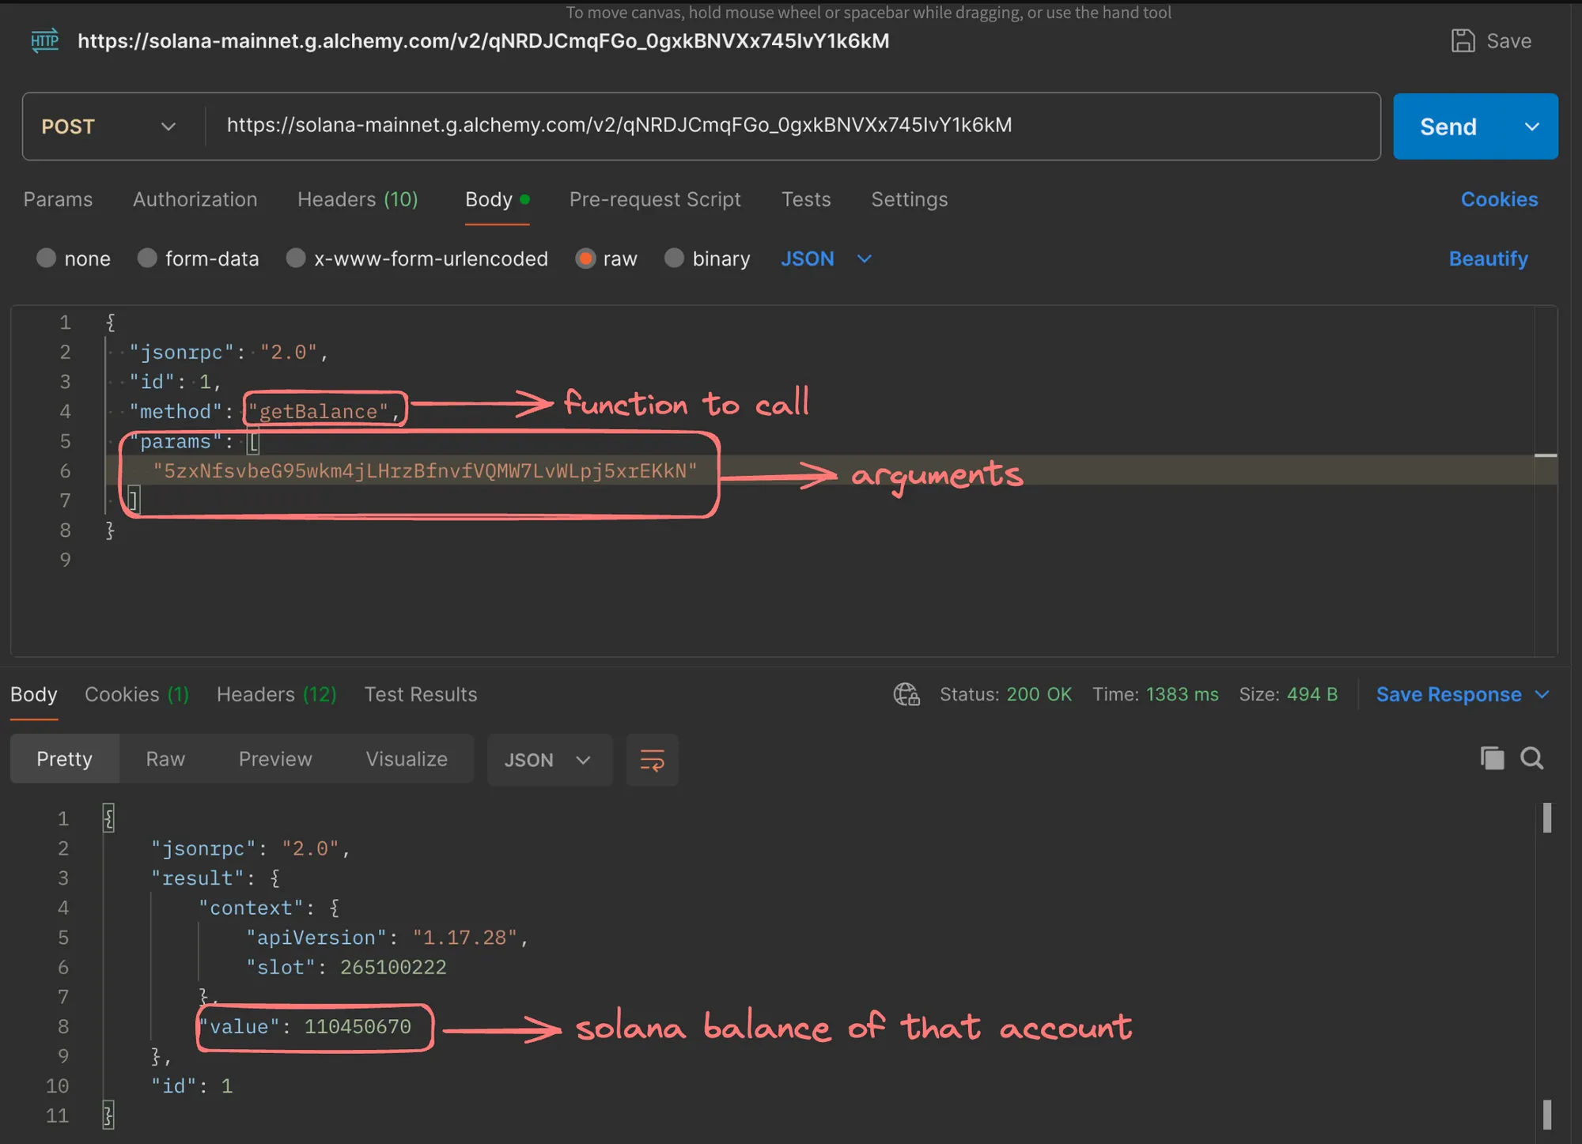
Task: Switch to the Authorization tab
Action: [195, 199]
